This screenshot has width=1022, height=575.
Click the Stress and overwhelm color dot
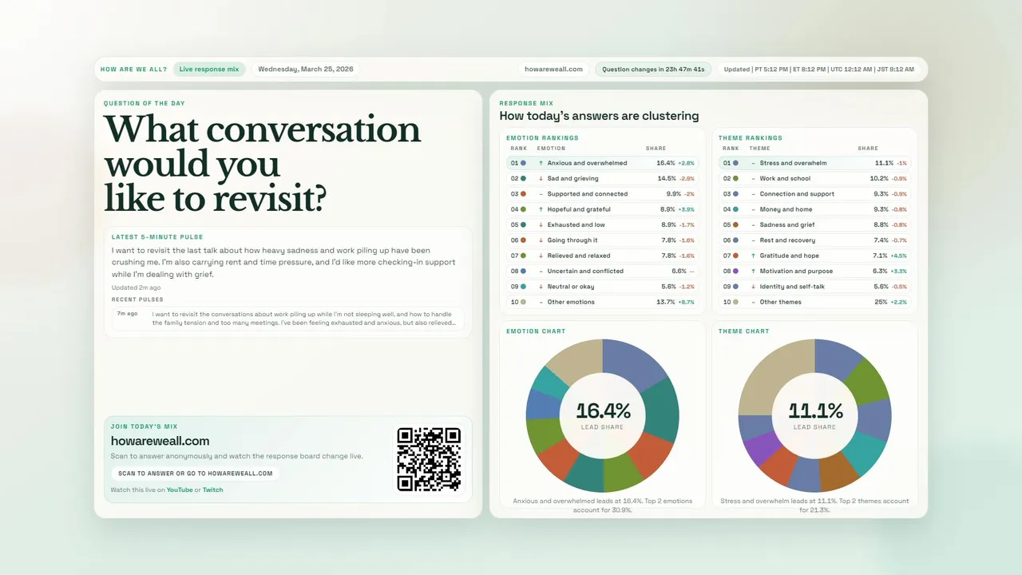point(735,163)
